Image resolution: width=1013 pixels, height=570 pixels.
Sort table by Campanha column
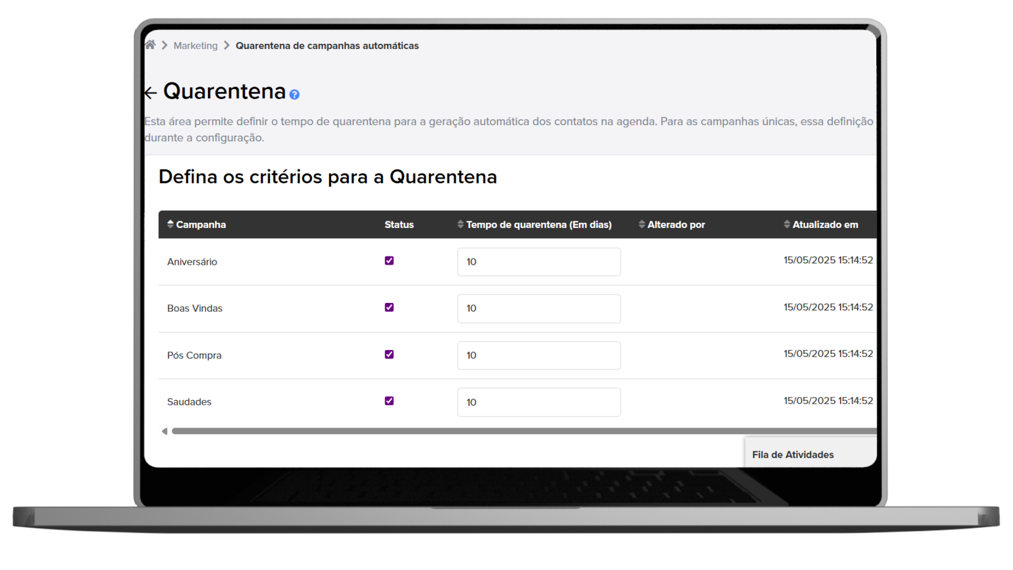point(196,224)
